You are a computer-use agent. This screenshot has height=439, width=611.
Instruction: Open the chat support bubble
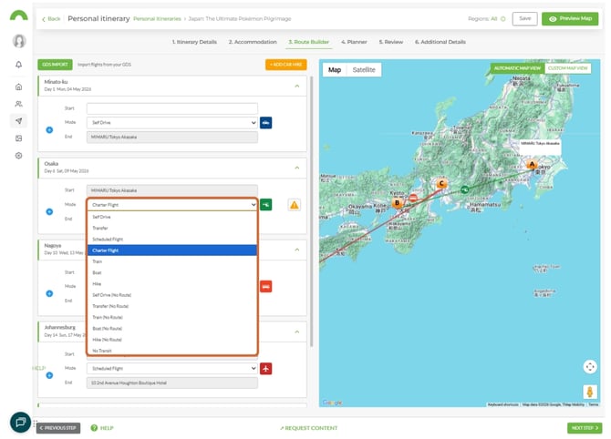(x=20, y=423)
